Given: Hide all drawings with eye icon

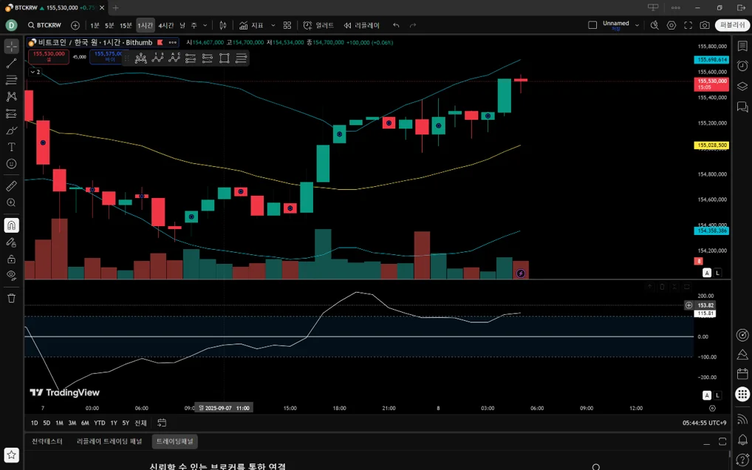Looking at the screenshot, I should point(12,275).
